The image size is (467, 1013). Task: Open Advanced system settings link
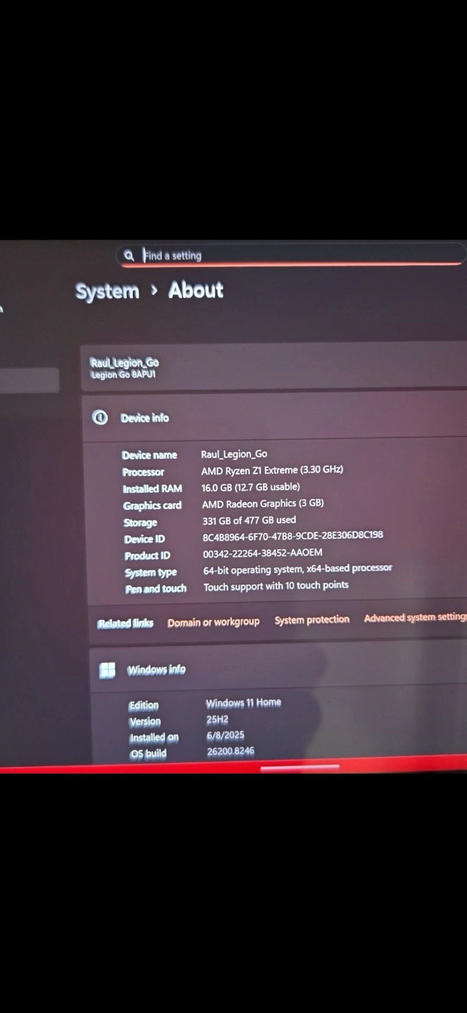click(x=415, y=617)
